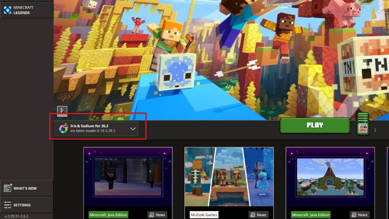
Task: Click the Iris colorful ring icon
Action: (x=63, y=129)
